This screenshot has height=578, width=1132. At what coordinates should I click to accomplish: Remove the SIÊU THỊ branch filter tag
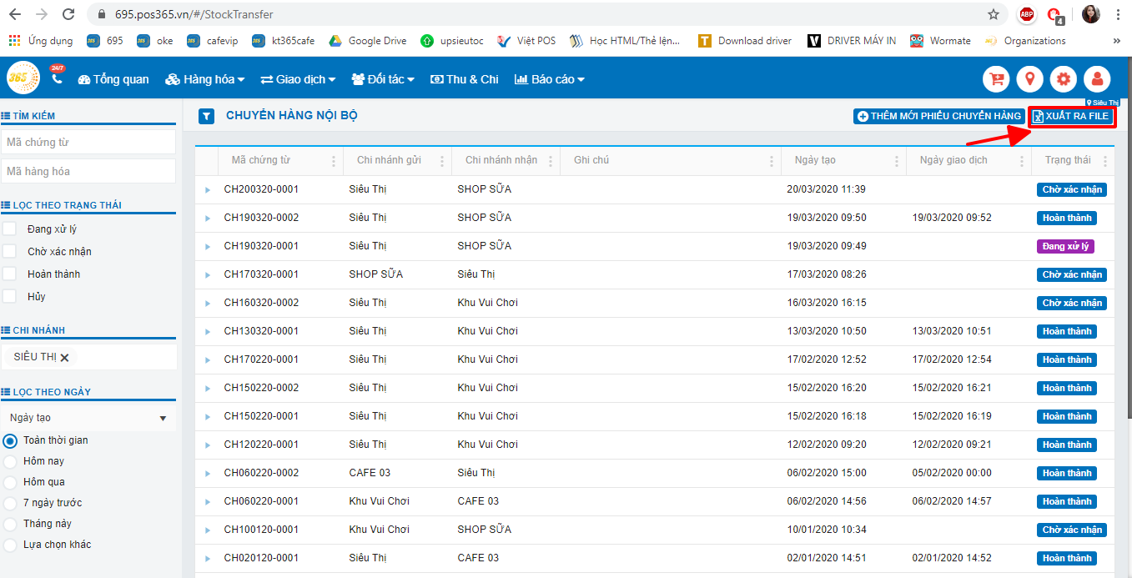click(64, 357)
